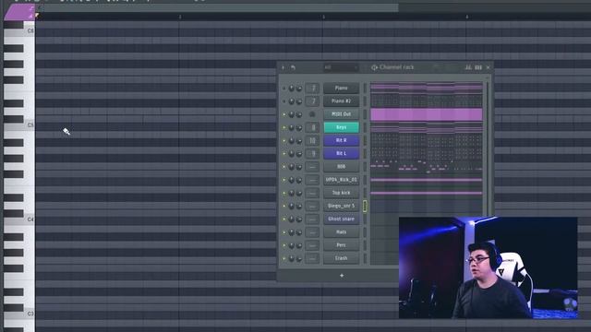Click the mixer track number 10 of Bit R

pyautogui.click(x=312, y=141)
